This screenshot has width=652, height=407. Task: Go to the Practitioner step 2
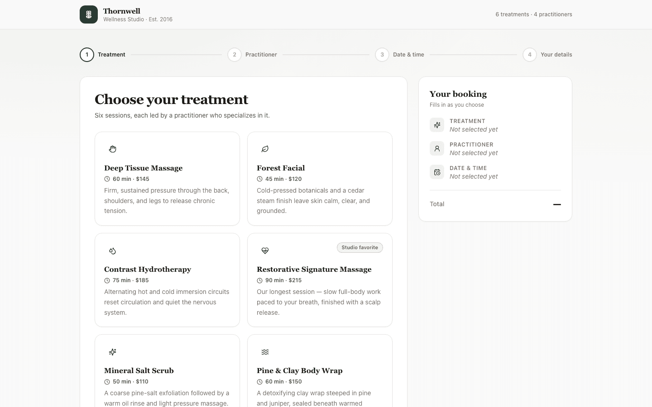pos(252,55)
